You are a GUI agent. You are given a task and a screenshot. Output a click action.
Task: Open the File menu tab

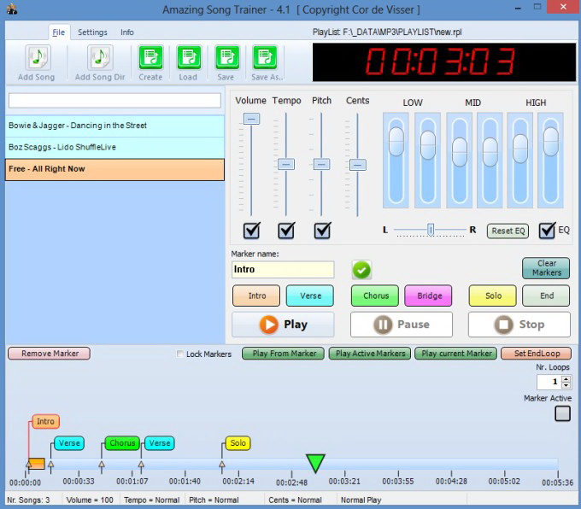coord(58,32)
